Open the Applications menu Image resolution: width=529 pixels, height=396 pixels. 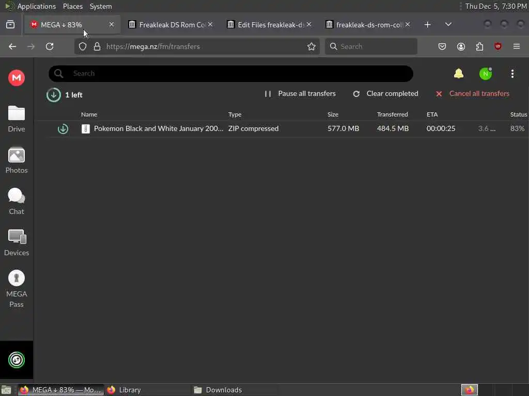37,6
